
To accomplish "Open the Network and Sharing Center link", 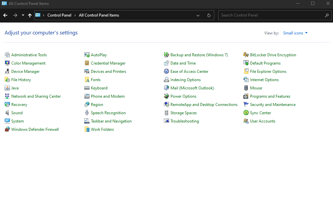I will 36,96.
